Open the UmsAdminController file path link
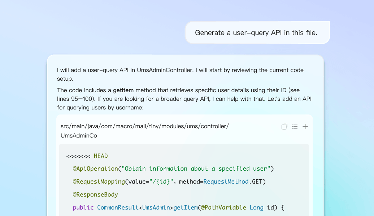 (144, 131)
